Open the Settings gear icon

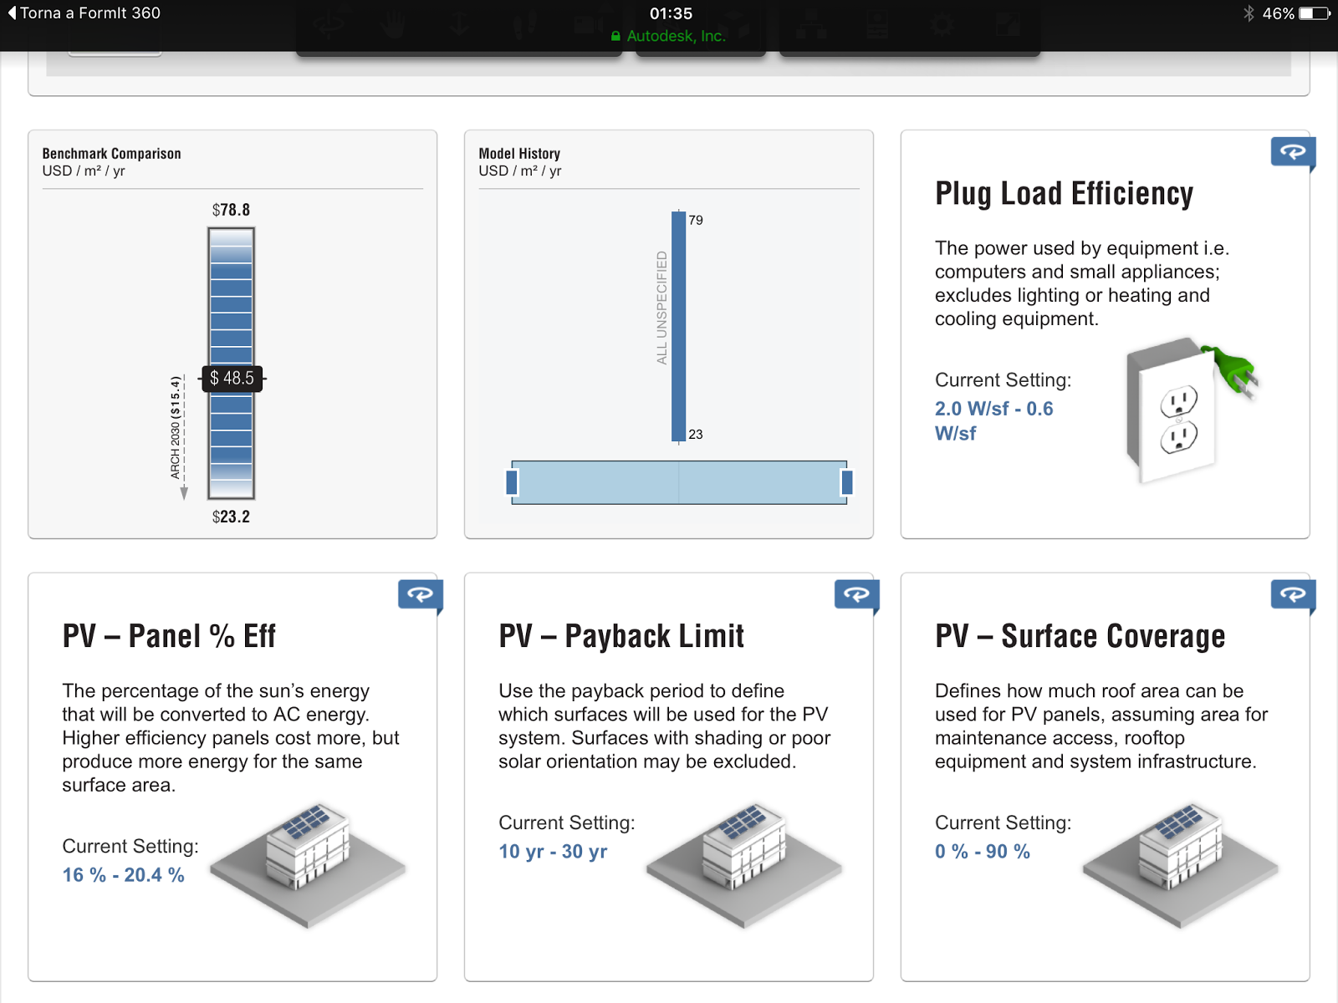[942, 25]
